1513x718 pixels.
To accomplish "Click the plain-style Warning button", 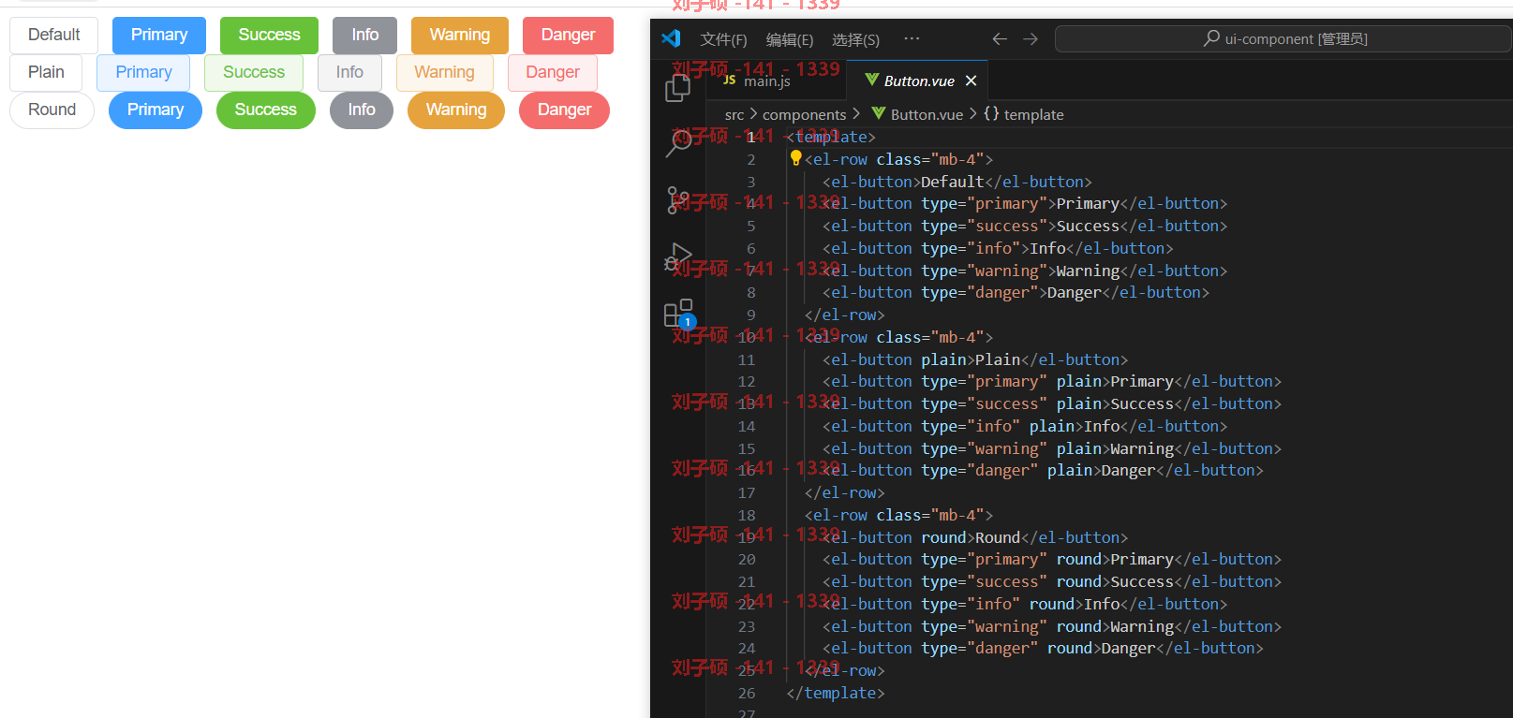I will click(444, 72).
